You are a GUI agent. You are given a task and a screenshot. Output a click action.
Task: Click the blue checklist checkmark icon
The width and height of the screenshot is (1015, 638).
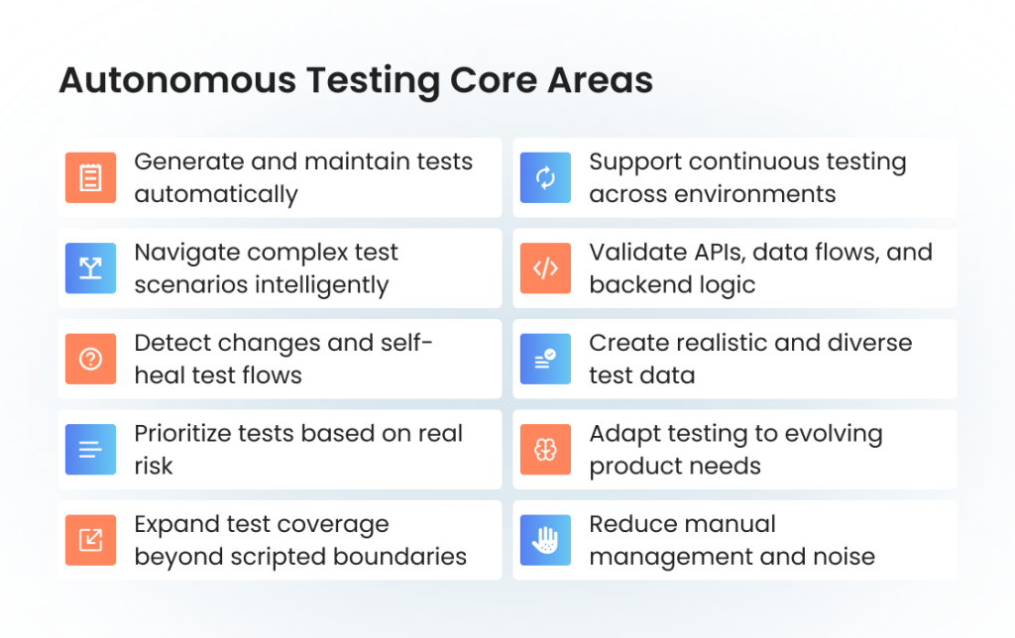point(545,359)
